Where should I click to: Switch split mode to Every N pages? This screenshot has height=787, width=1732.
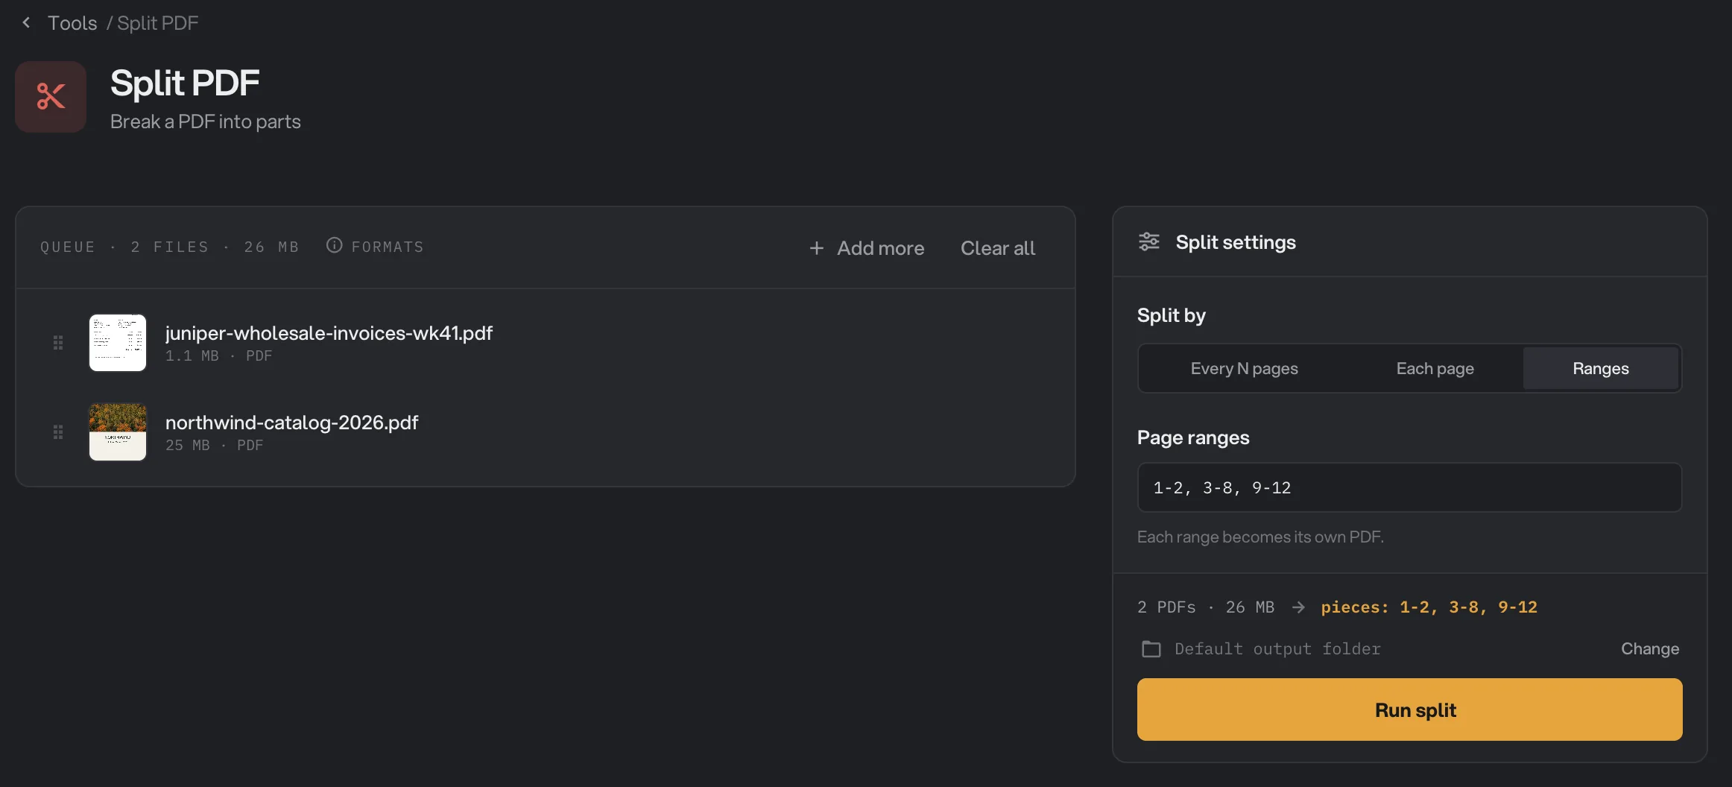pyautogui.click(x=1244, y=368)
